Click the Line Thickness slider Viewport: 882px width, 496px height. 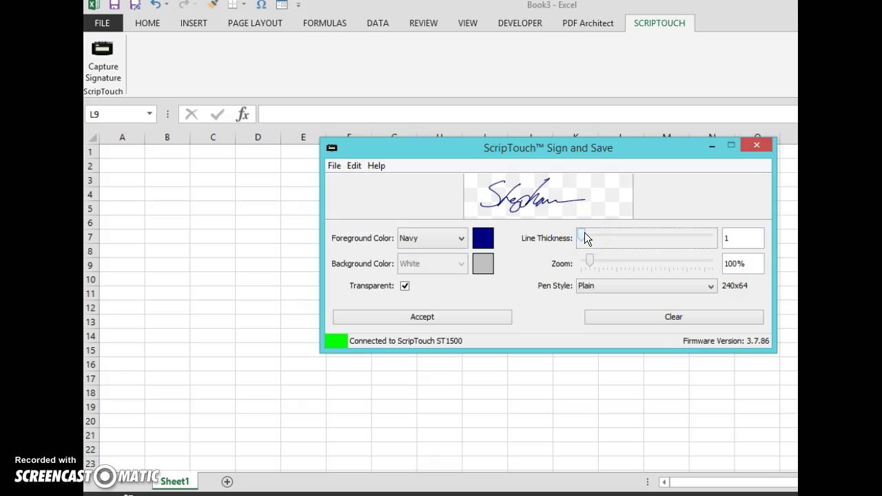[646, 238]
